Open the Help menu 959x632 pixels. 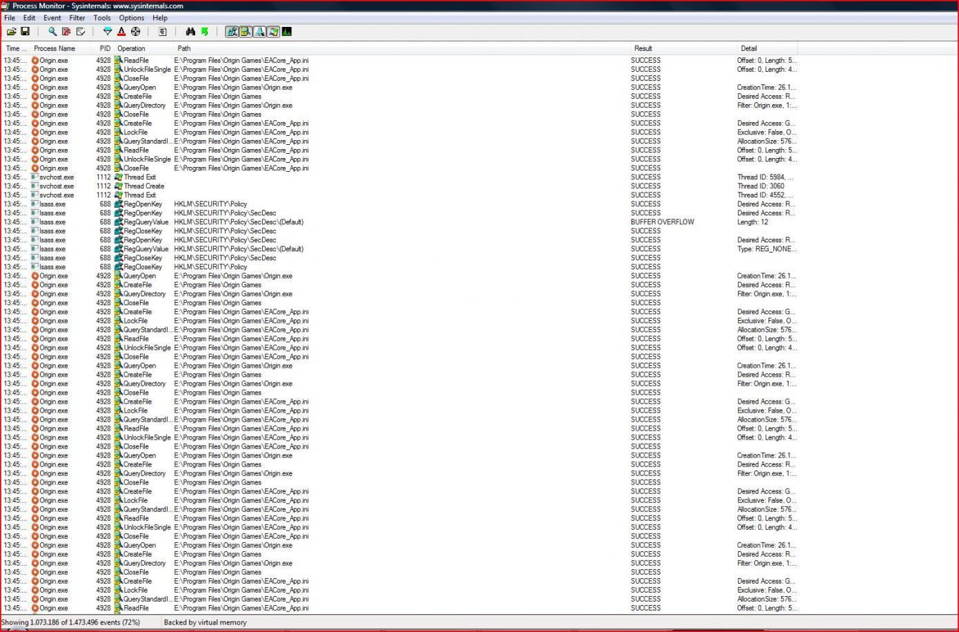(x=160, y=18)
